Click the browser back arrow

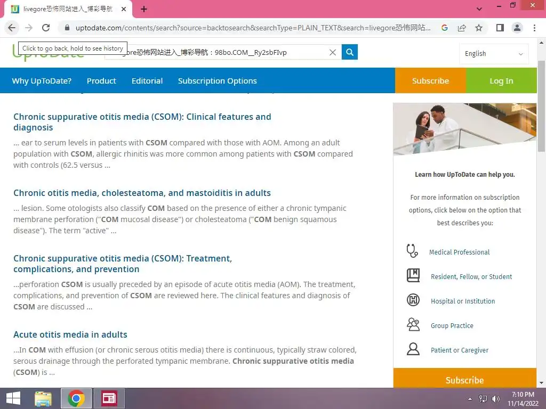[12, 28]
